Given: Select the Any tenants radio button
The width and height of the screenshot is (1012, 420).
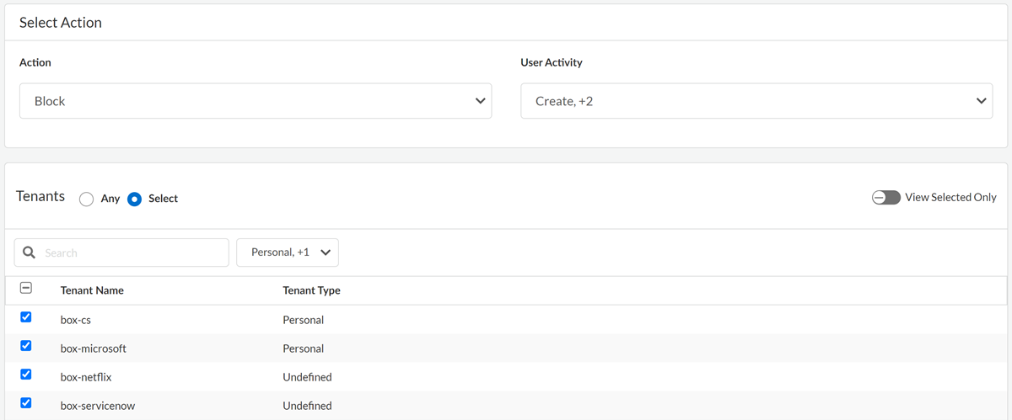Looking at the screenshot, I should (x=86, y=199).
